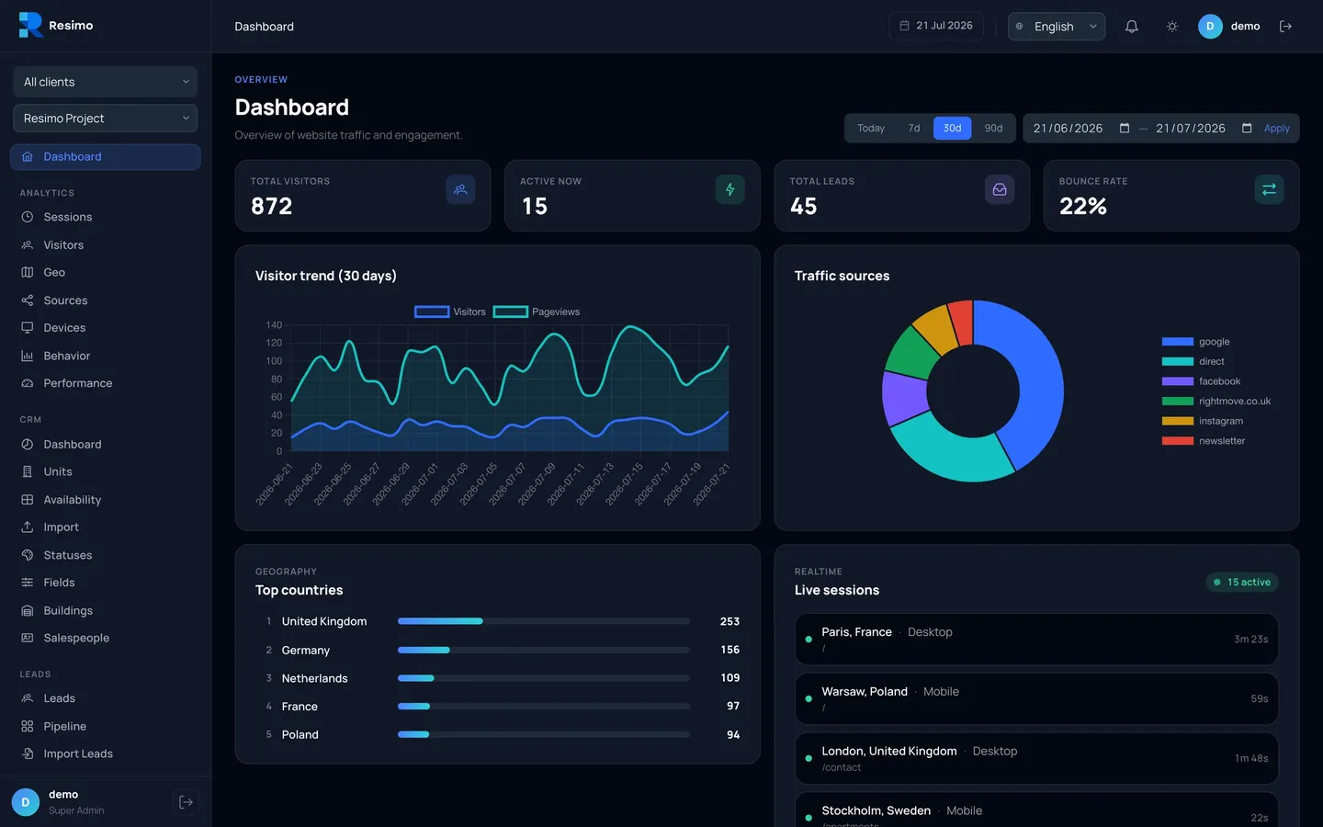
Task: Open Devices analytics page
Action: pyautogui.click(x=106, y=328)
